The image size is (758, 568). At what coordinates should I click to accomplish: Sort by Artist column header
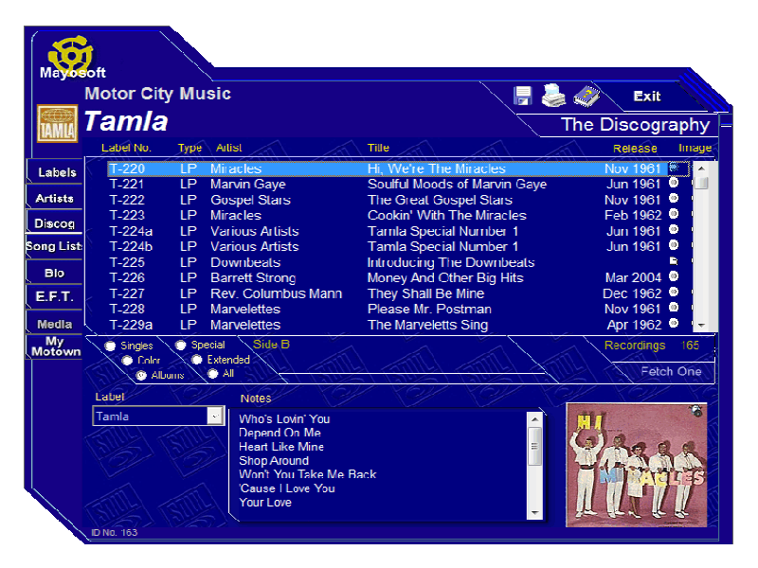click(x=228, y=148)
